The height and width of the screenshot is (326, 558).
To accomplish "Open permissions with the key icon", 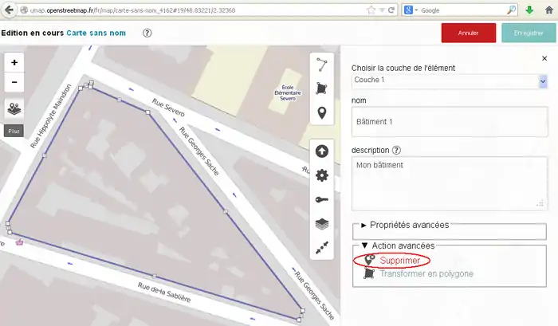I will click(x=322, y=201).
